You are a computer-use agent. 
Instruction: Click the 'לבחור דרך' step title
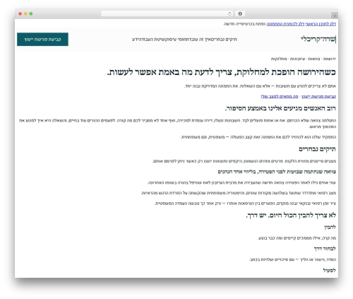[325, 249]
